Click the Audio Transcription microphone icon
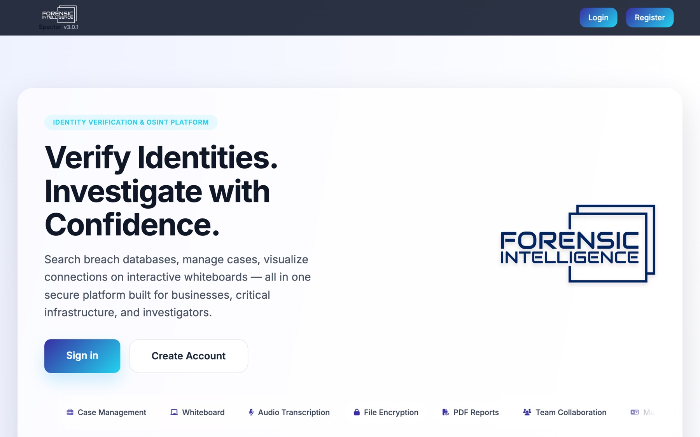The height and width of the screenshot is (437, 700). pos(251,412)
